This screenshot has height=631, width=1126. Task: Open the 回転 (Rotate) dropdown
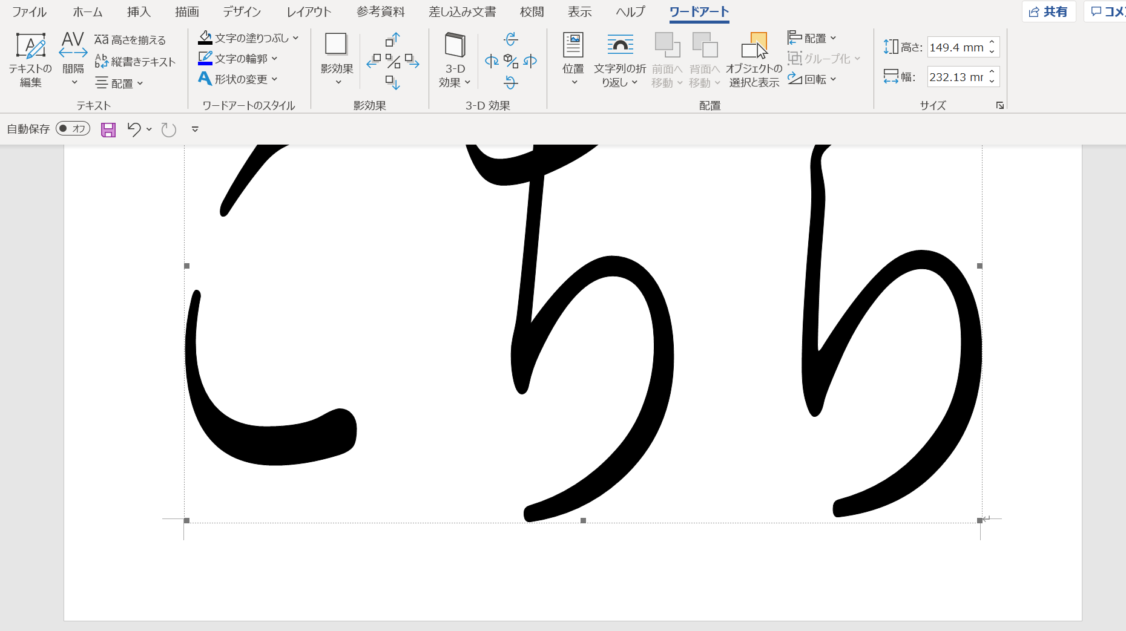pos(812,79)
